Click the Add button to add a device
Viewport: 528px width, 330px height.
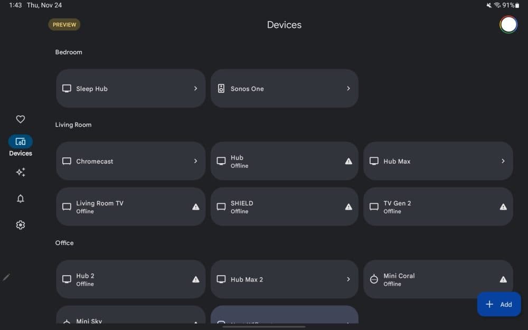point(498,304)
